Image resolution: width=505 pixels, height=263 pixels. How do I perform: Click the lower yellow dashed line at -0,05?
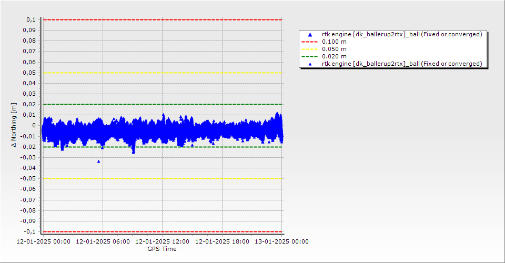tap(163, 179)
